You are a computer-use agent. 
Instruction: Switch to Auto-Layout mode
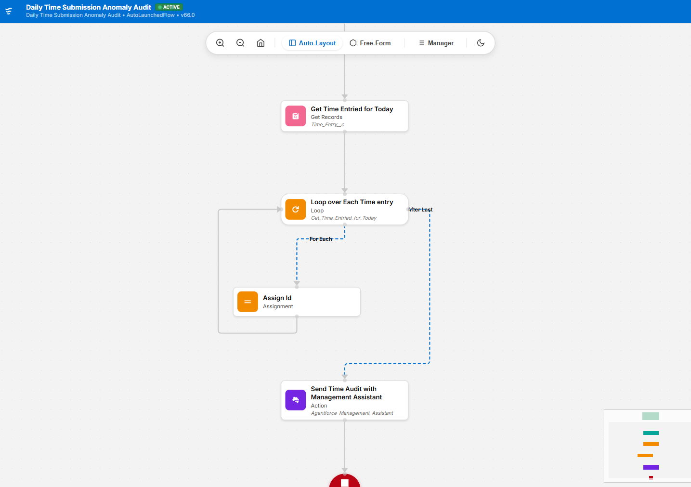coord(313,43)
